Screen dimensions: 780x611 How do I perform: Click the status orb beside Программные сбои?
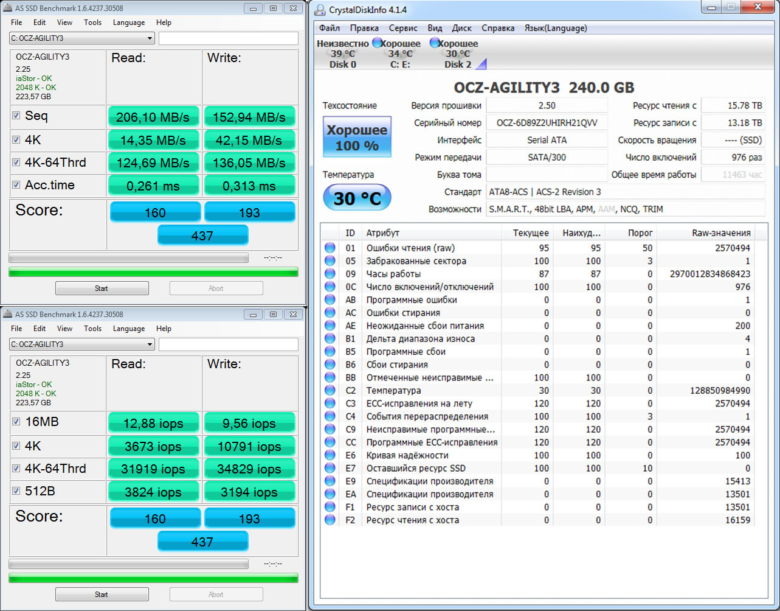pos(330,351)
